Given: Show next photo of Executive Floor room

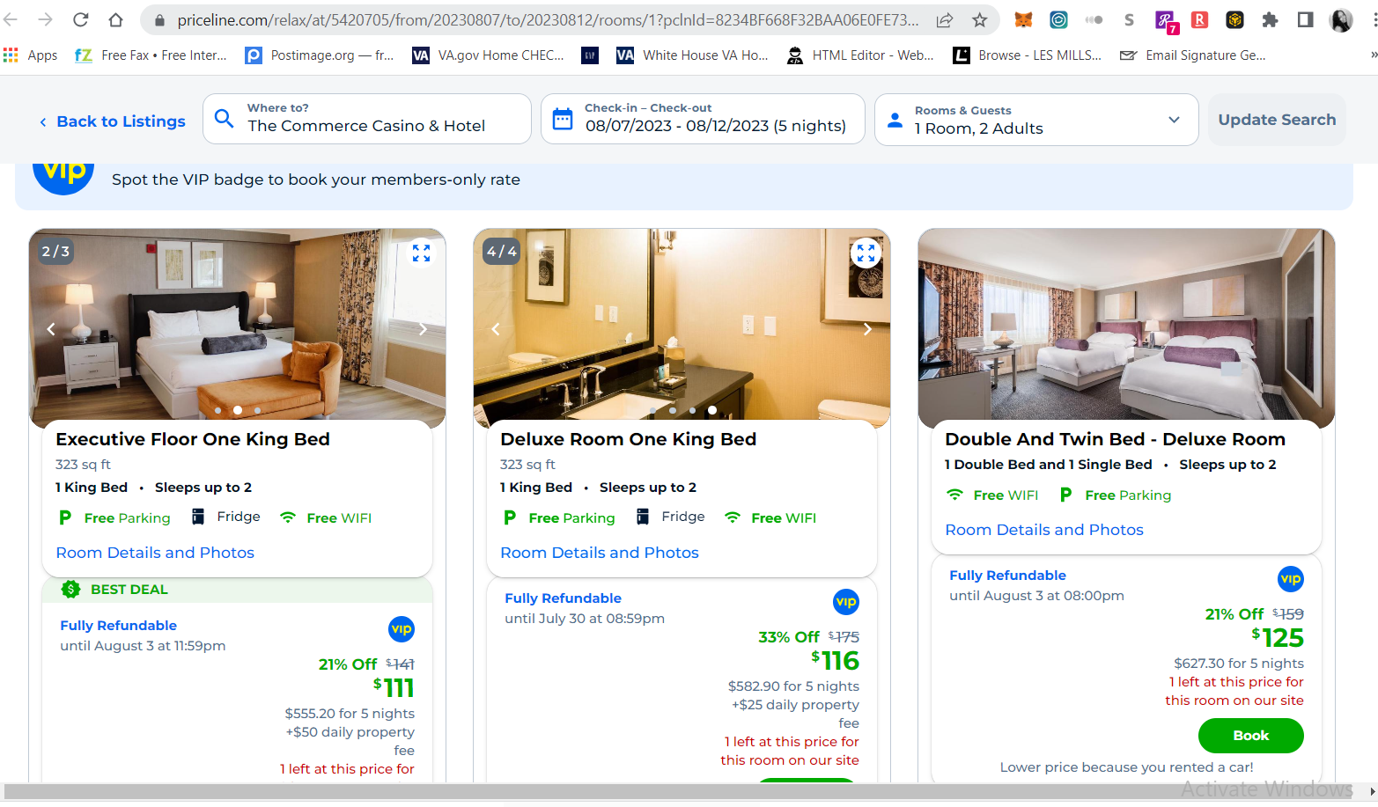Looking at the screenshot, I should [x=423, y=329].
